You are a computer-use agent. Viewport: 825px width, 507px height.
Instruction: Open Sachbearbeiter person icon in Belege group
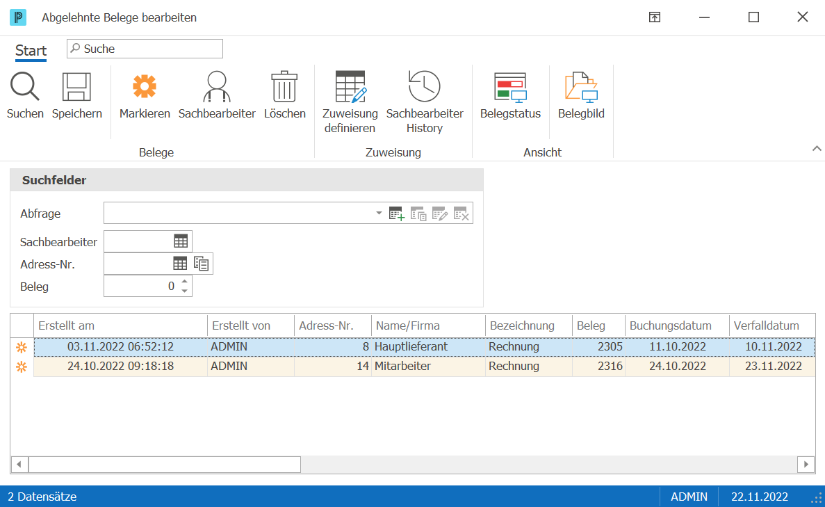coord(217,87)
